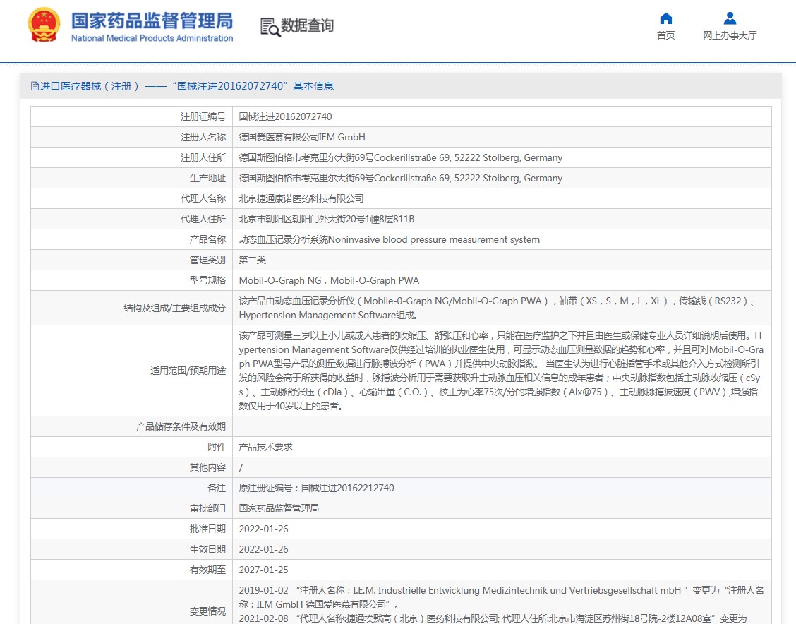Image resolution: width=796 pixels, height=624 pixels.
Task: Click the 数据查询 magnifier document icon
Action: [270, 27]
